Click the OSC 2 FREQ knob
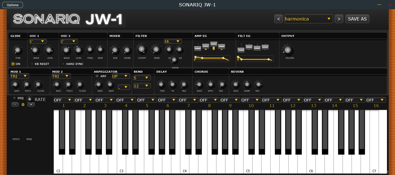This screenshot has height=175, width=395. 90,50
